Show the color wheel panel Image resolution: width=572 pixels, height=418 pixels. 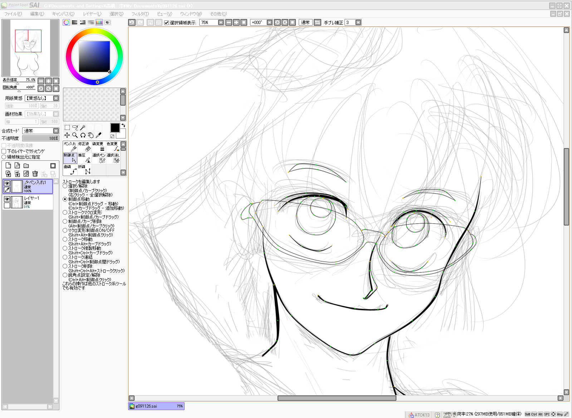[x=67, y=22]
